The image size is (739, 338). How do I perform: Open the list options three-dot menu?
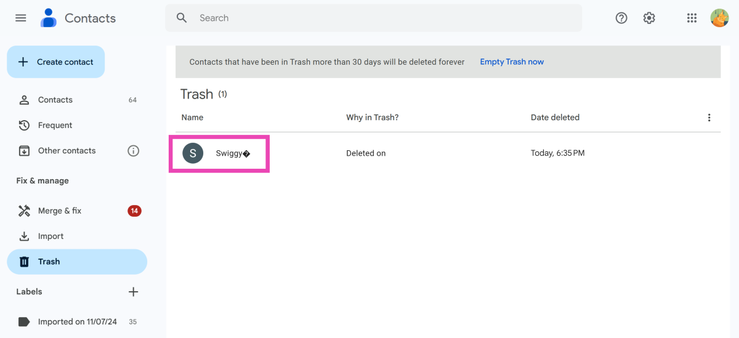[709, 118]
